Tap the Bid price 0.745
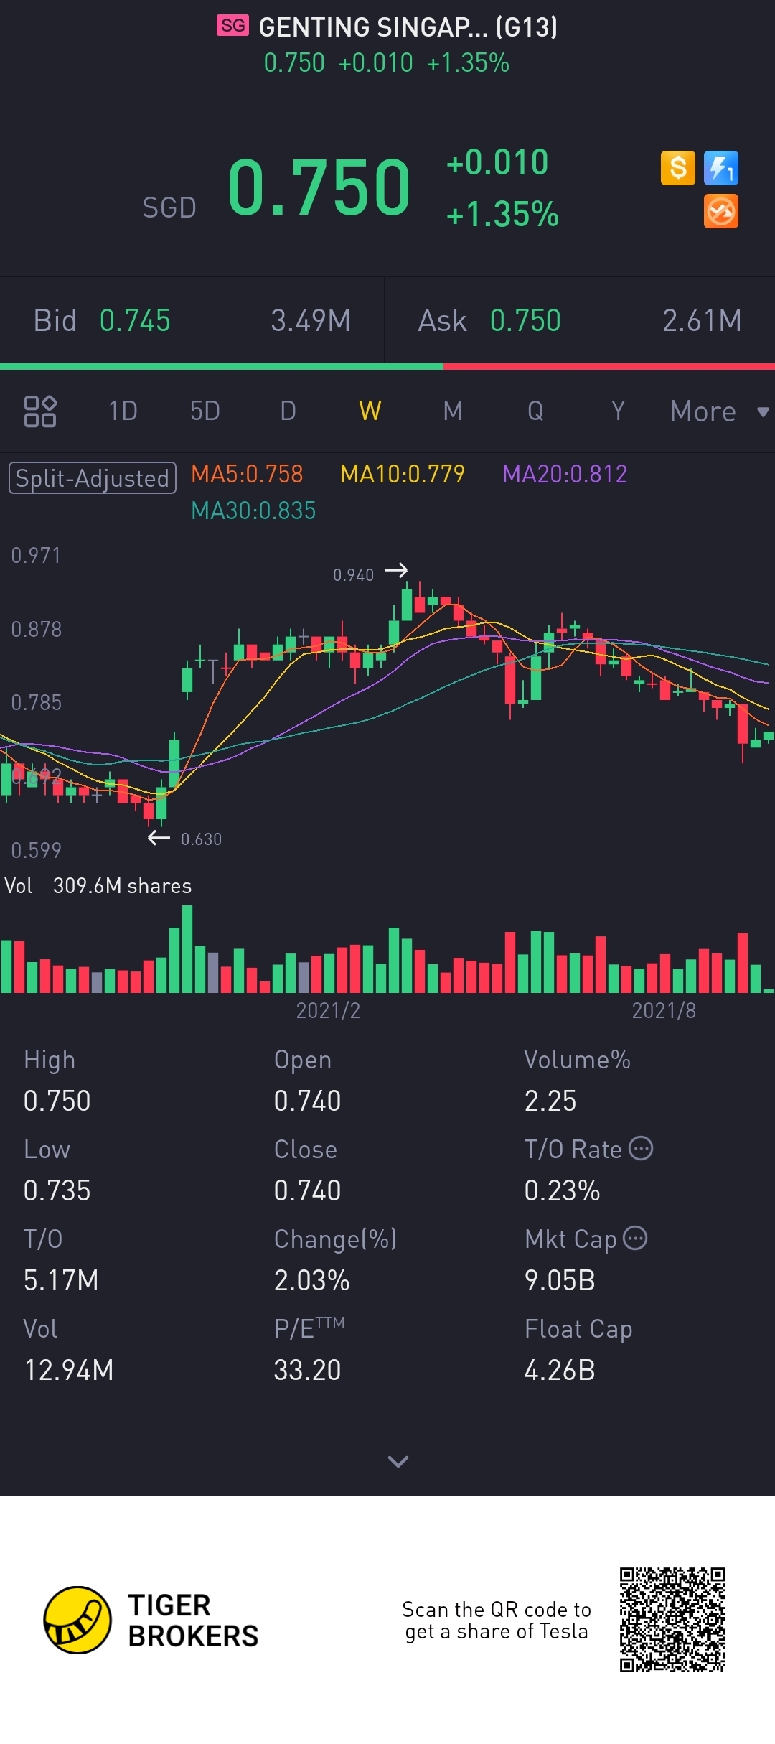Screen dimensions: 775x1744 (x=135, y=321)
